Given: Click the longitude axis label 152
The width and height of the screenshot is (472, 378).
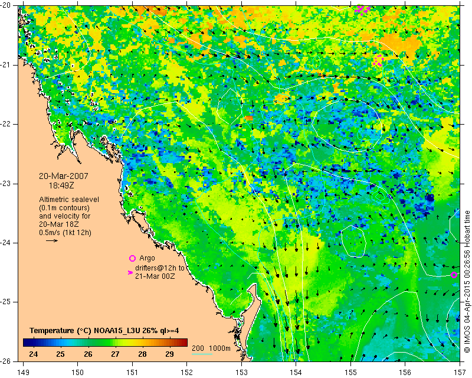Looking at the screenshot, I should pyautogui.click(x=187, y=373).
